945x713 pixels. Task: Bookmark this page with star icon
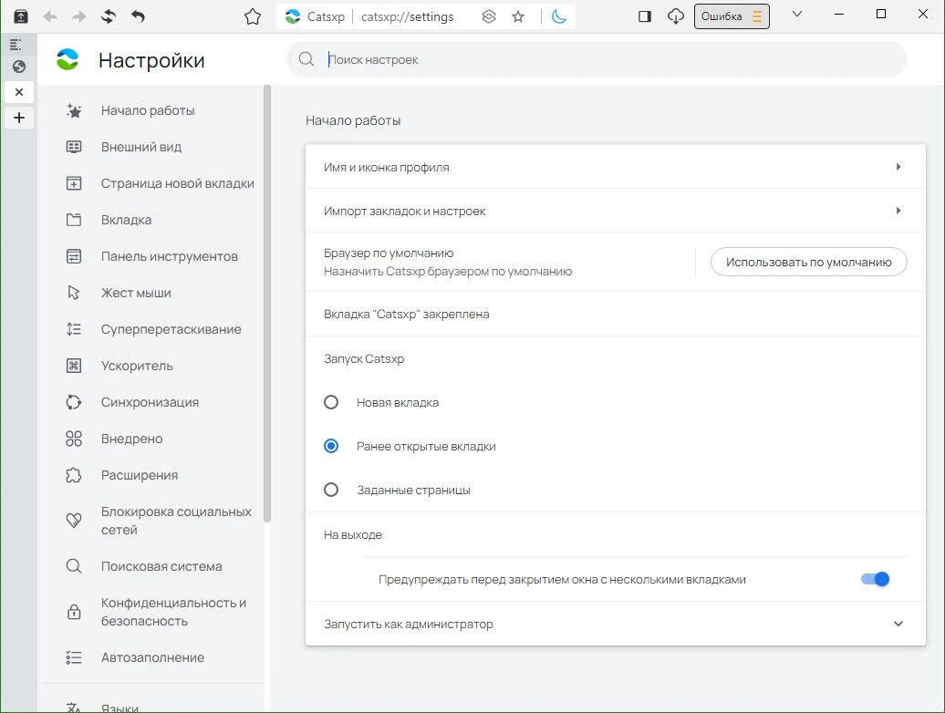tap(518, 16)
